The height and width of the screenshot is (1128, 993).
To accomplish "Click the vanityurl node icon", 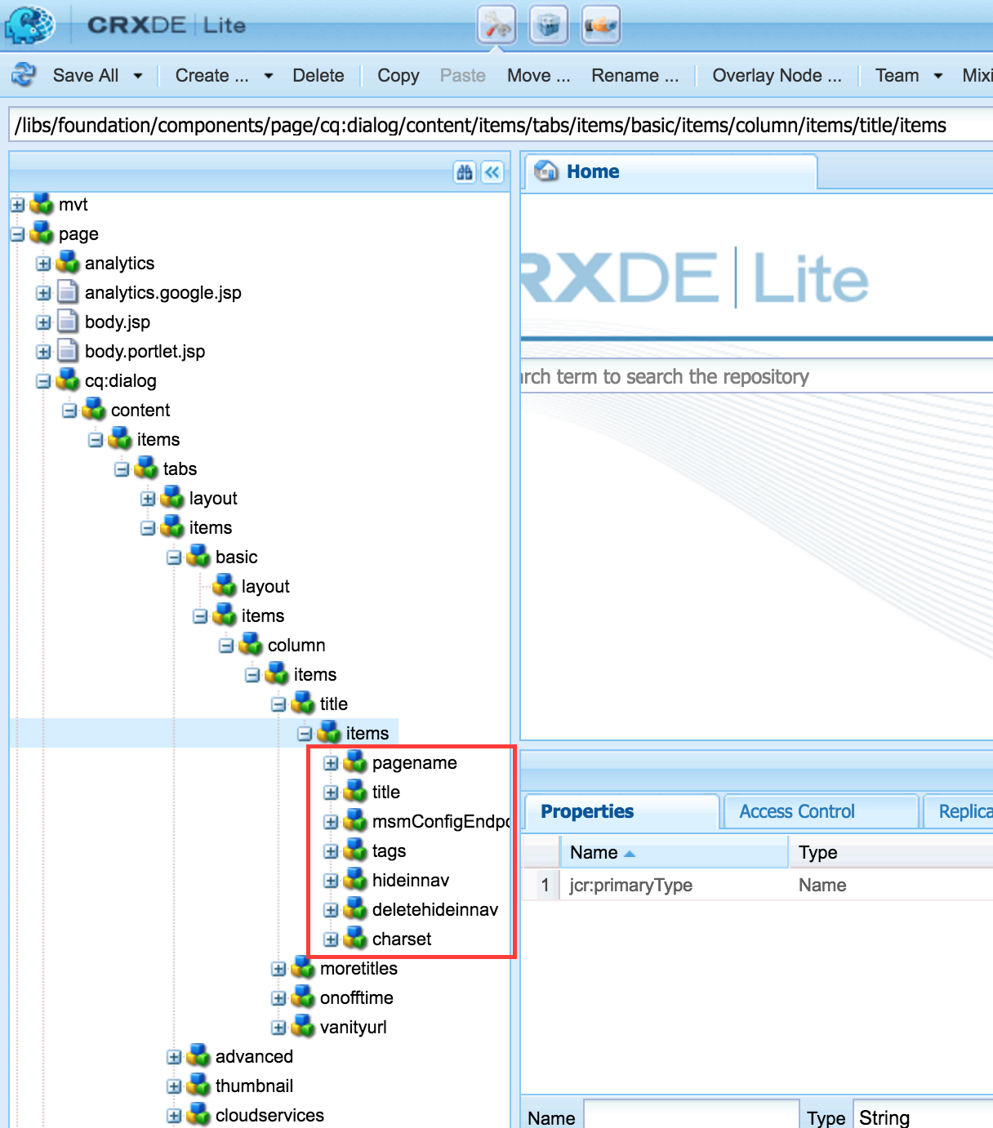I will 303,1027.
